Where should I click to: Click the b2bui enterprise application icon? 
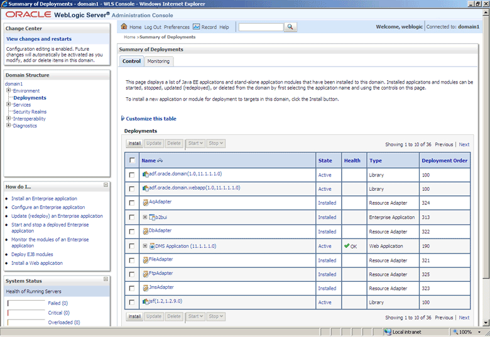tap(152, 217)
